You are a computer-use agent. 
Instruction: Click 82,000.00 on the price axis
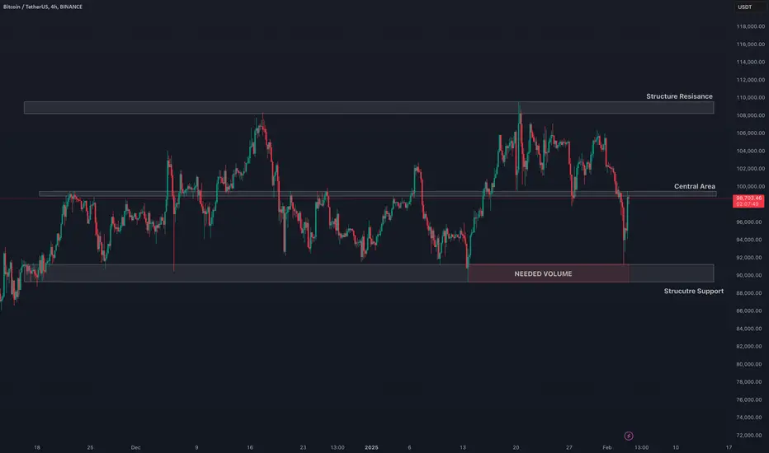[750, 346]
